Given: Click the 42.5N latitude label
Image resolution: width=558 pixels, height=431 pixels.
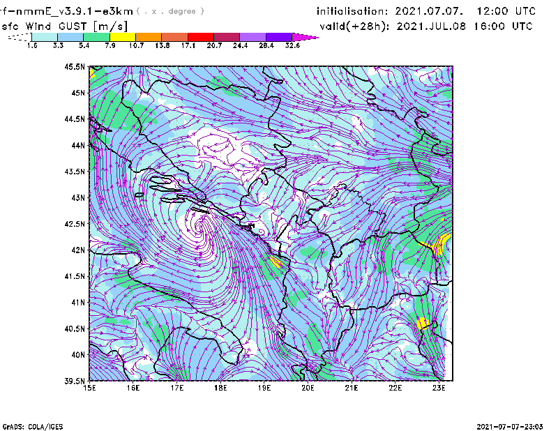Looking at the screenshot, I should [75, 224].
